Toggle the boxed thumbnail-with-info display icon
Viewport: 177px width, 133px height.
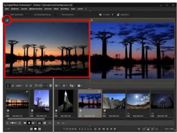tap(39, 123)
